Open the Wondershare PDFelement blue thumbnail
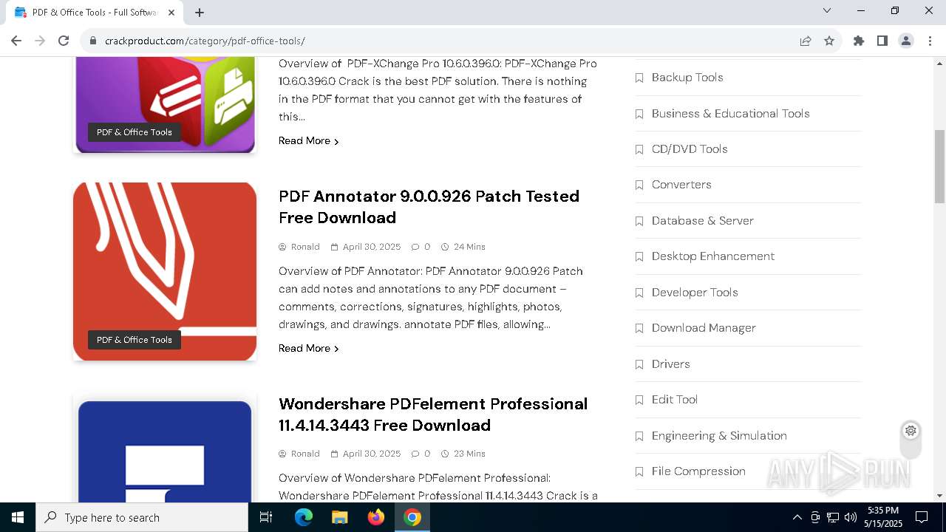The height and width of the screenshot is (532, 946). [165, 451]
